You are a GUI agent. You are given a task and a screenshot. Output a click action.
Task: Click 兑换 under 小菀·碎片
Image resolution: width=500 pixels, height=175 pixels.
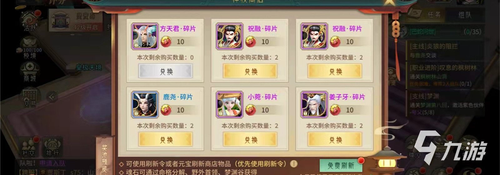coord(251,140)
